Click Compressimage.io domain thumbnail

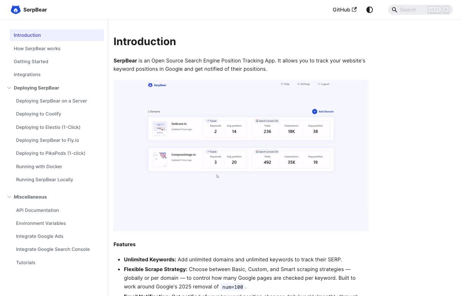click(160, 159)
